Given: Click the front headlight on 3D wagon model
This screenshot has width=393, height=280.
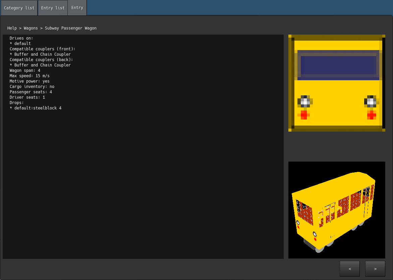Looking at the screenshot, I should (315, 234).
